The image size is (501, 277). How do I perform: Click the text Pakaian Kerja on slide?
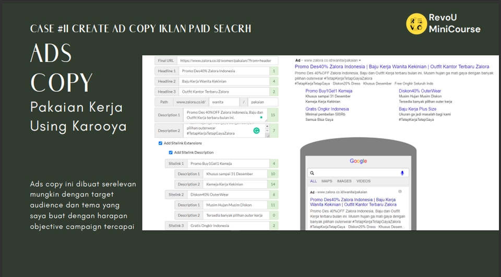(76, 107)
